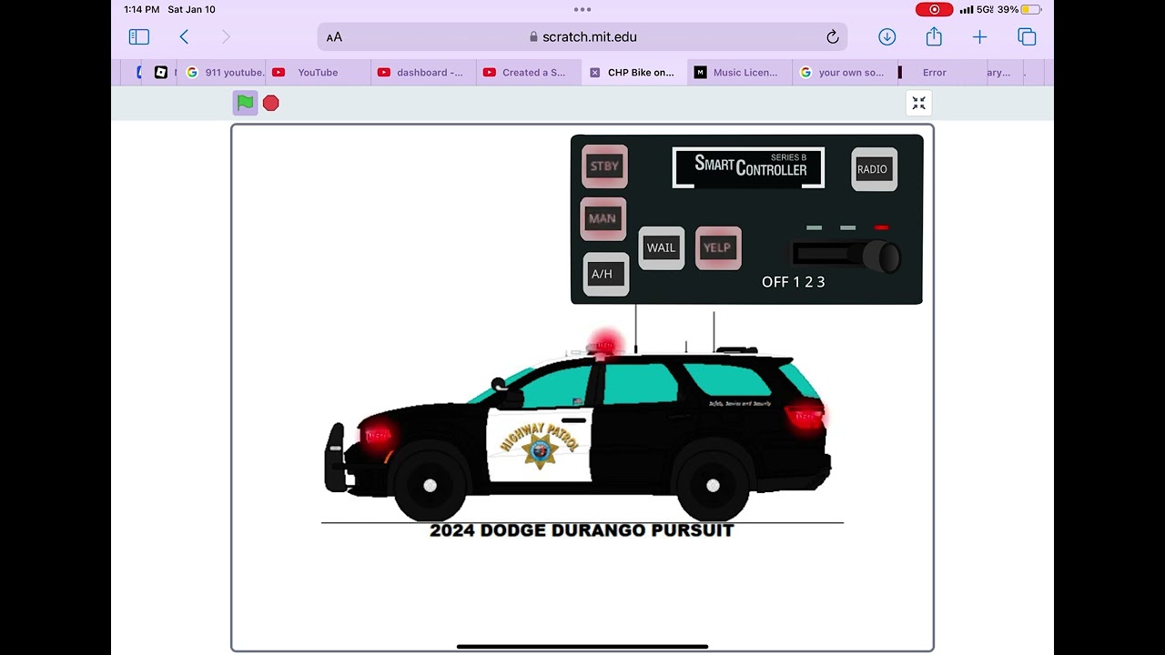Exit full screen mode with shrink icon
1165x655 pixels.
918,103
